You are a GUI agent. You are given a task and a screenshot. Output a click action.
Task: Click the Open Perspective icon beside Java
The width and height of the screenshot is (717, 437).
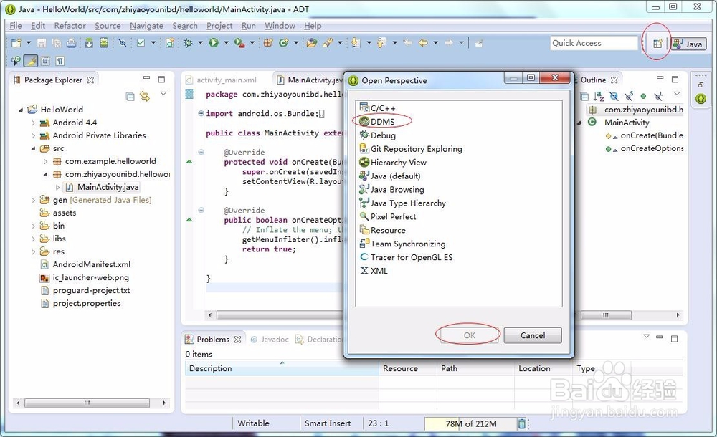657,44
